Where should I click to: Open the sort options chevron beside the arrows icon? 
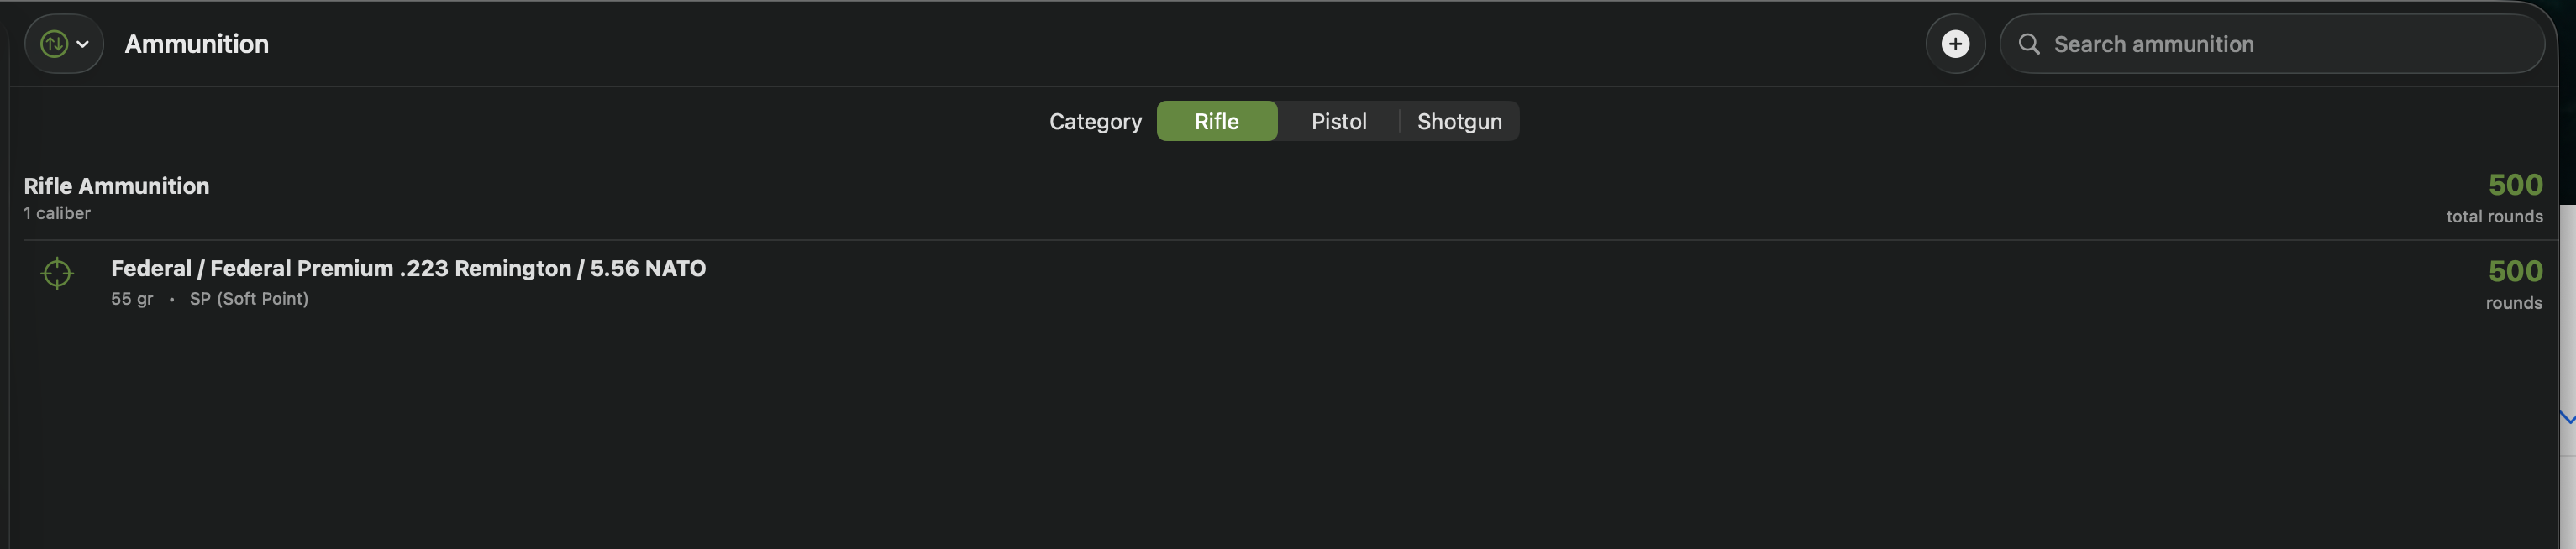click(83, 43)
